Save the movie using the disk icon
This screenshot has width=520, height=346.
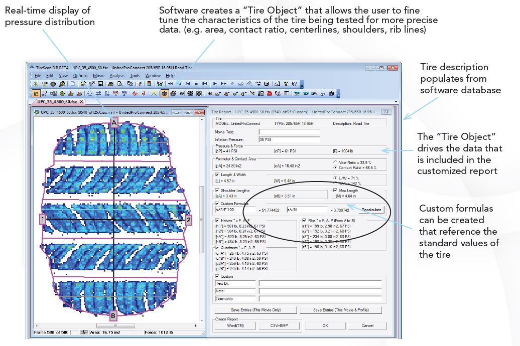pos(100,83)
